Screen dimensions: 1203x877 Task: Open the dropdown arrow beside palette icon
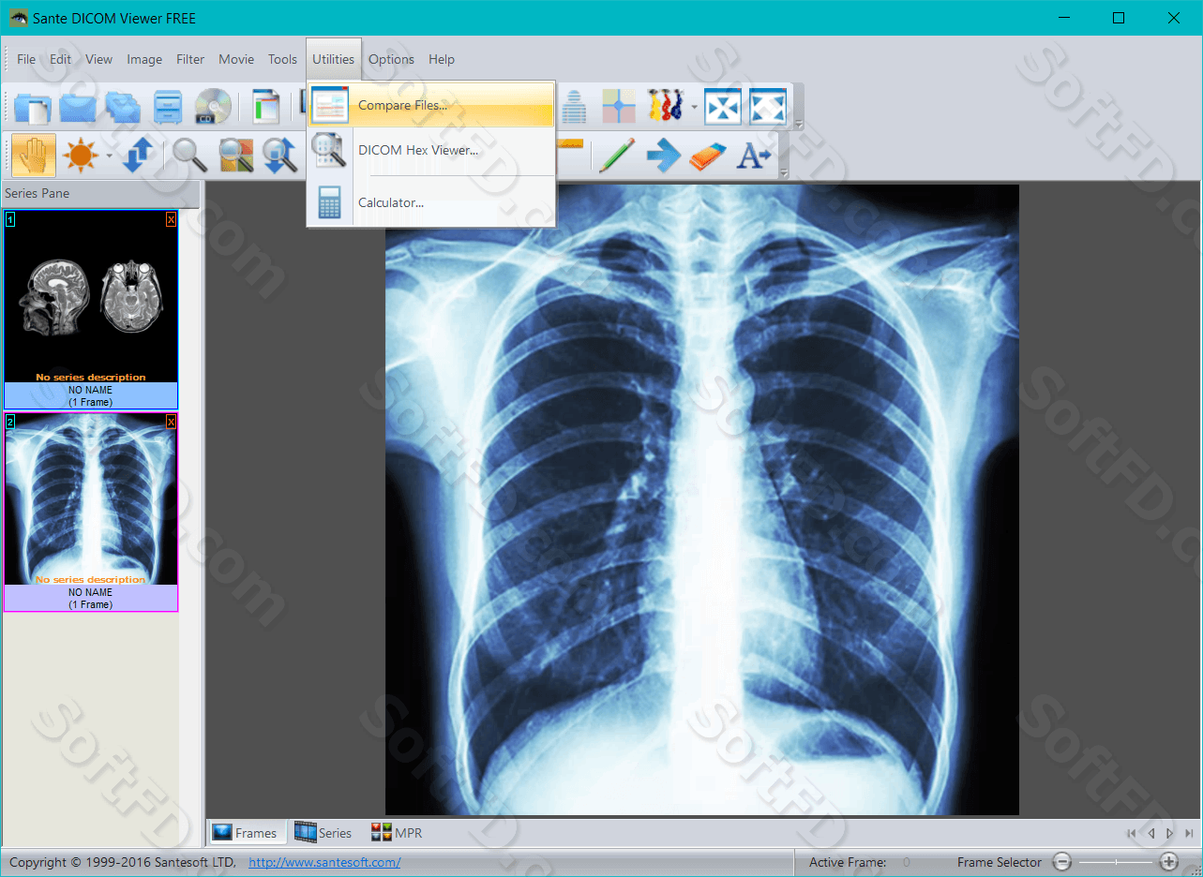point(694,107)
